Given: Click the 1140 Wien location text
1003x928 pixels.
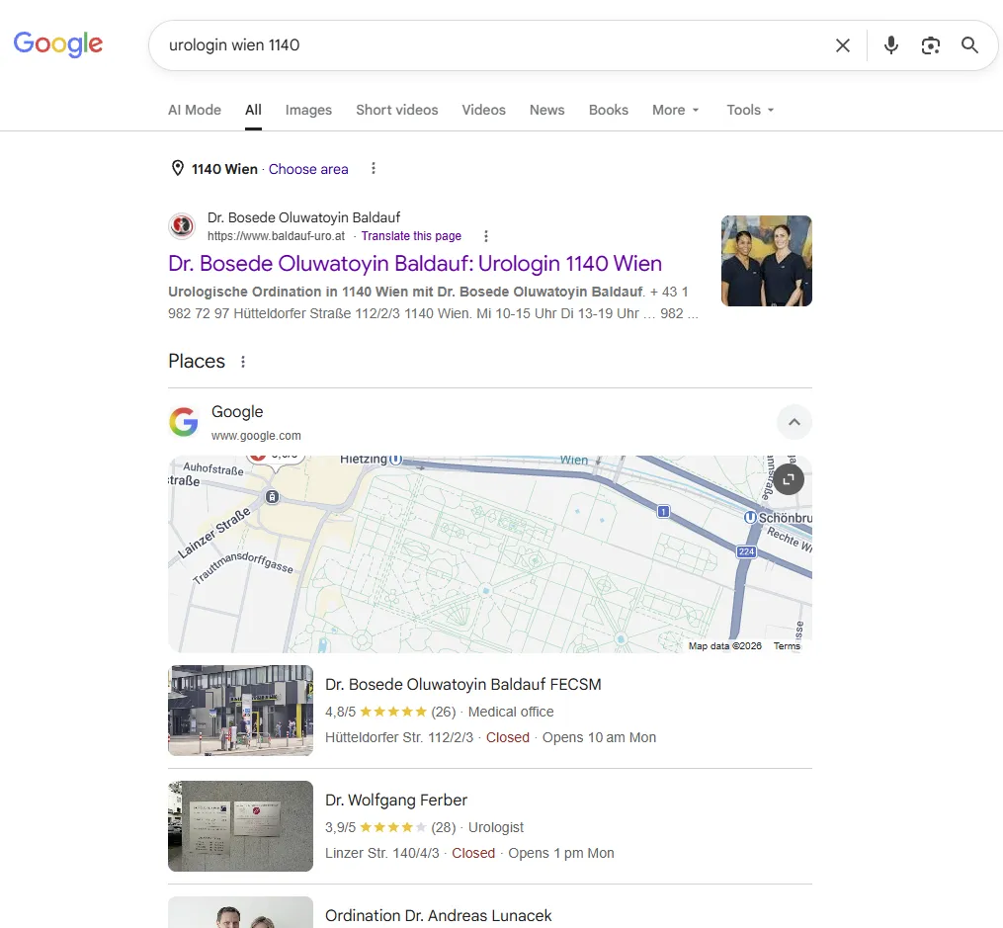Looking at the screenshot, I should tap(224, 169).
